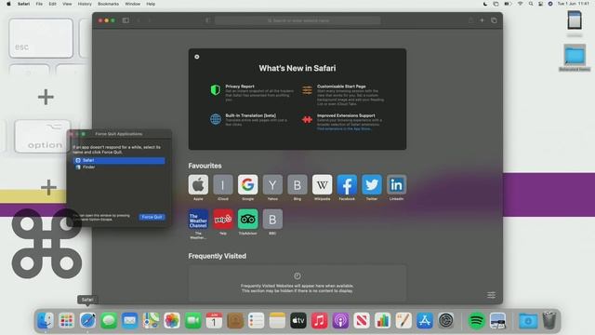Click the battery status icon
The height and width of the screenshot is (335, 595).
click(508, 4)
